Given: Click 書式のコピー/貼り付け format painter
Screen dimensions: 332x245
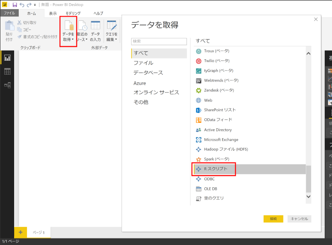Looking at the screenshot, I should coord(37,37).
